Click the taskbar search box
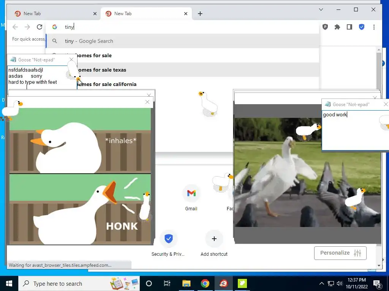 pyautogui.click(x=79, y=283)
